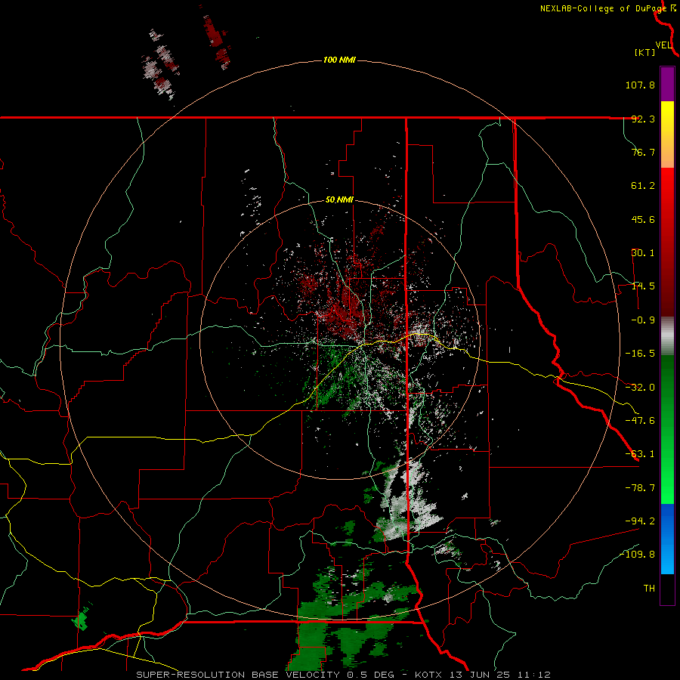Click the 30.1 legend value

tap(643, 253)
